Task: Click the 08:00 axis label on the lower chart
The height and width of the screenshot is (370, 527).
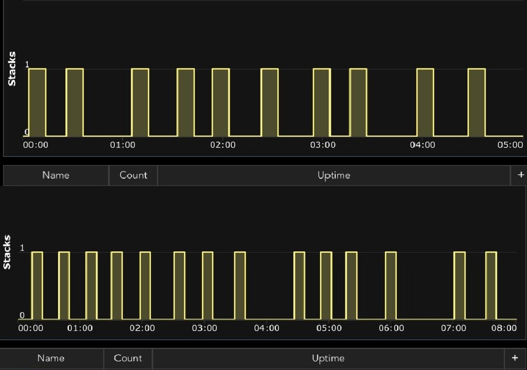Action: [504, 328]
